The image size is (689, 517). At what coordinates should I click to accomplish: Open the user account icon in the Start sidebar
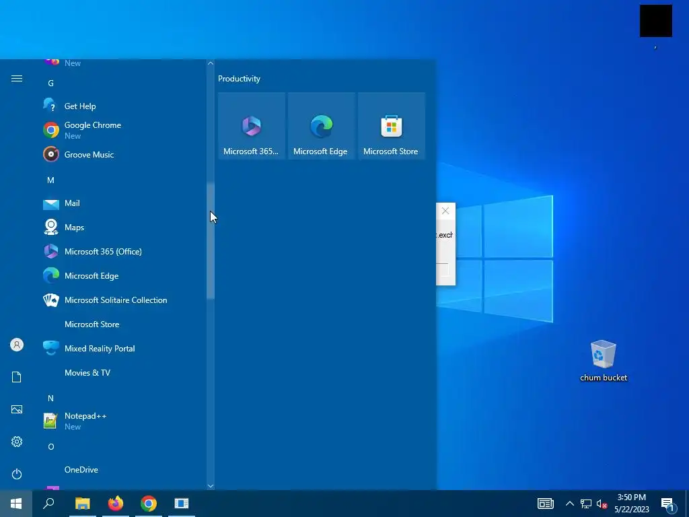[17, 345]
